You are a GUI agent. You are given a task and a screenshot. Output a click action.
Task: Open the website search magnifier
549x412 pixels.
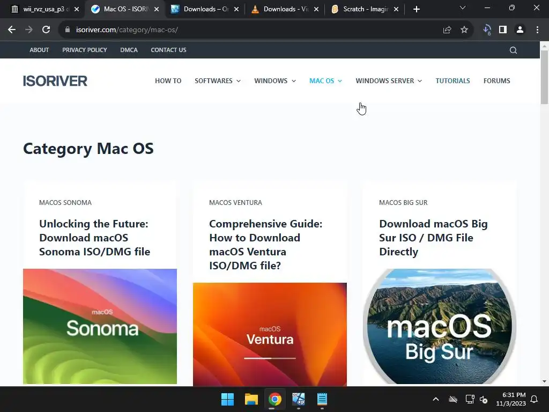point(513,50)
